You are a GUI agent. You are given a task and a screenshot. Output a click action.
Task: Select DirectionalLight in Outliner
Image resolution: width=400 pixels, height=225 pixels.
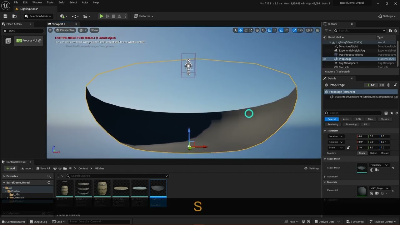click(x=348, y=46)
